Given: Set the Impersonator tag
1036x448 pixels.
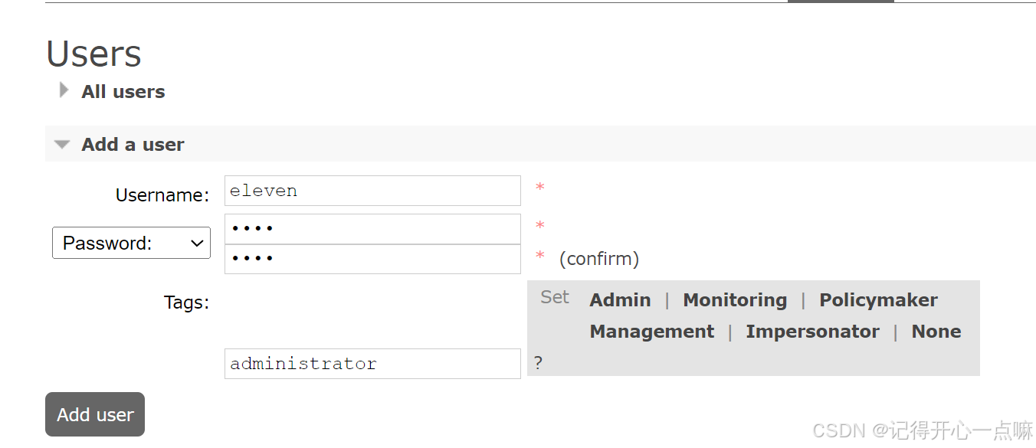Looking at the screenshot, I should click(812, 332).
